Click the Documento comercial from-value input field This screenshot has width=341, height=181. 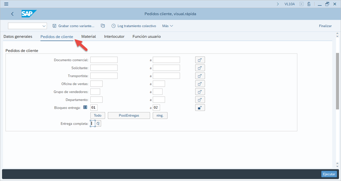coord(104,60)
